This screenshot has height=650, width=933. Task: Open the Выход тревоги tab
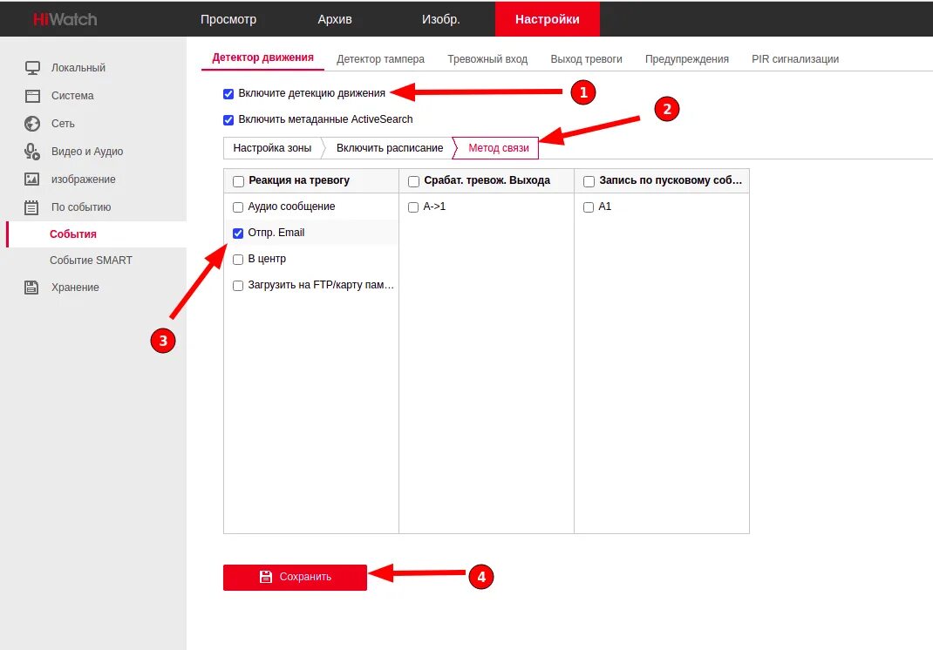(x=586, y=59)
